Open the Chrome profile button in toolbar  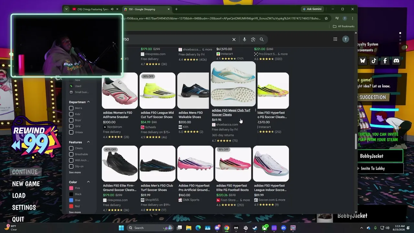tap(345, 18)
